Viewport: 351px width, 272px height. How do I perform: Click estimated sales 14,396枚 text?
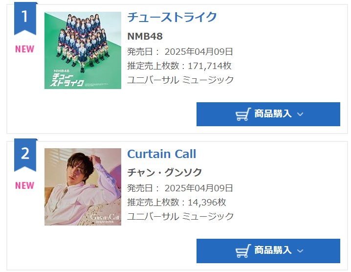pos(176,202)
